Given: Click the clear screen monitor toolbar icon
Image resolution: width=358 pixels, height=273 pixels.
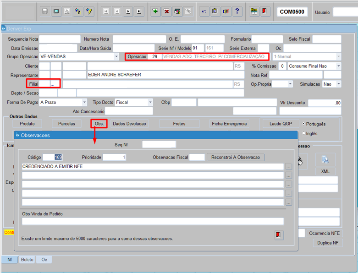Looking at the screenshot, I should pos(56,11).
